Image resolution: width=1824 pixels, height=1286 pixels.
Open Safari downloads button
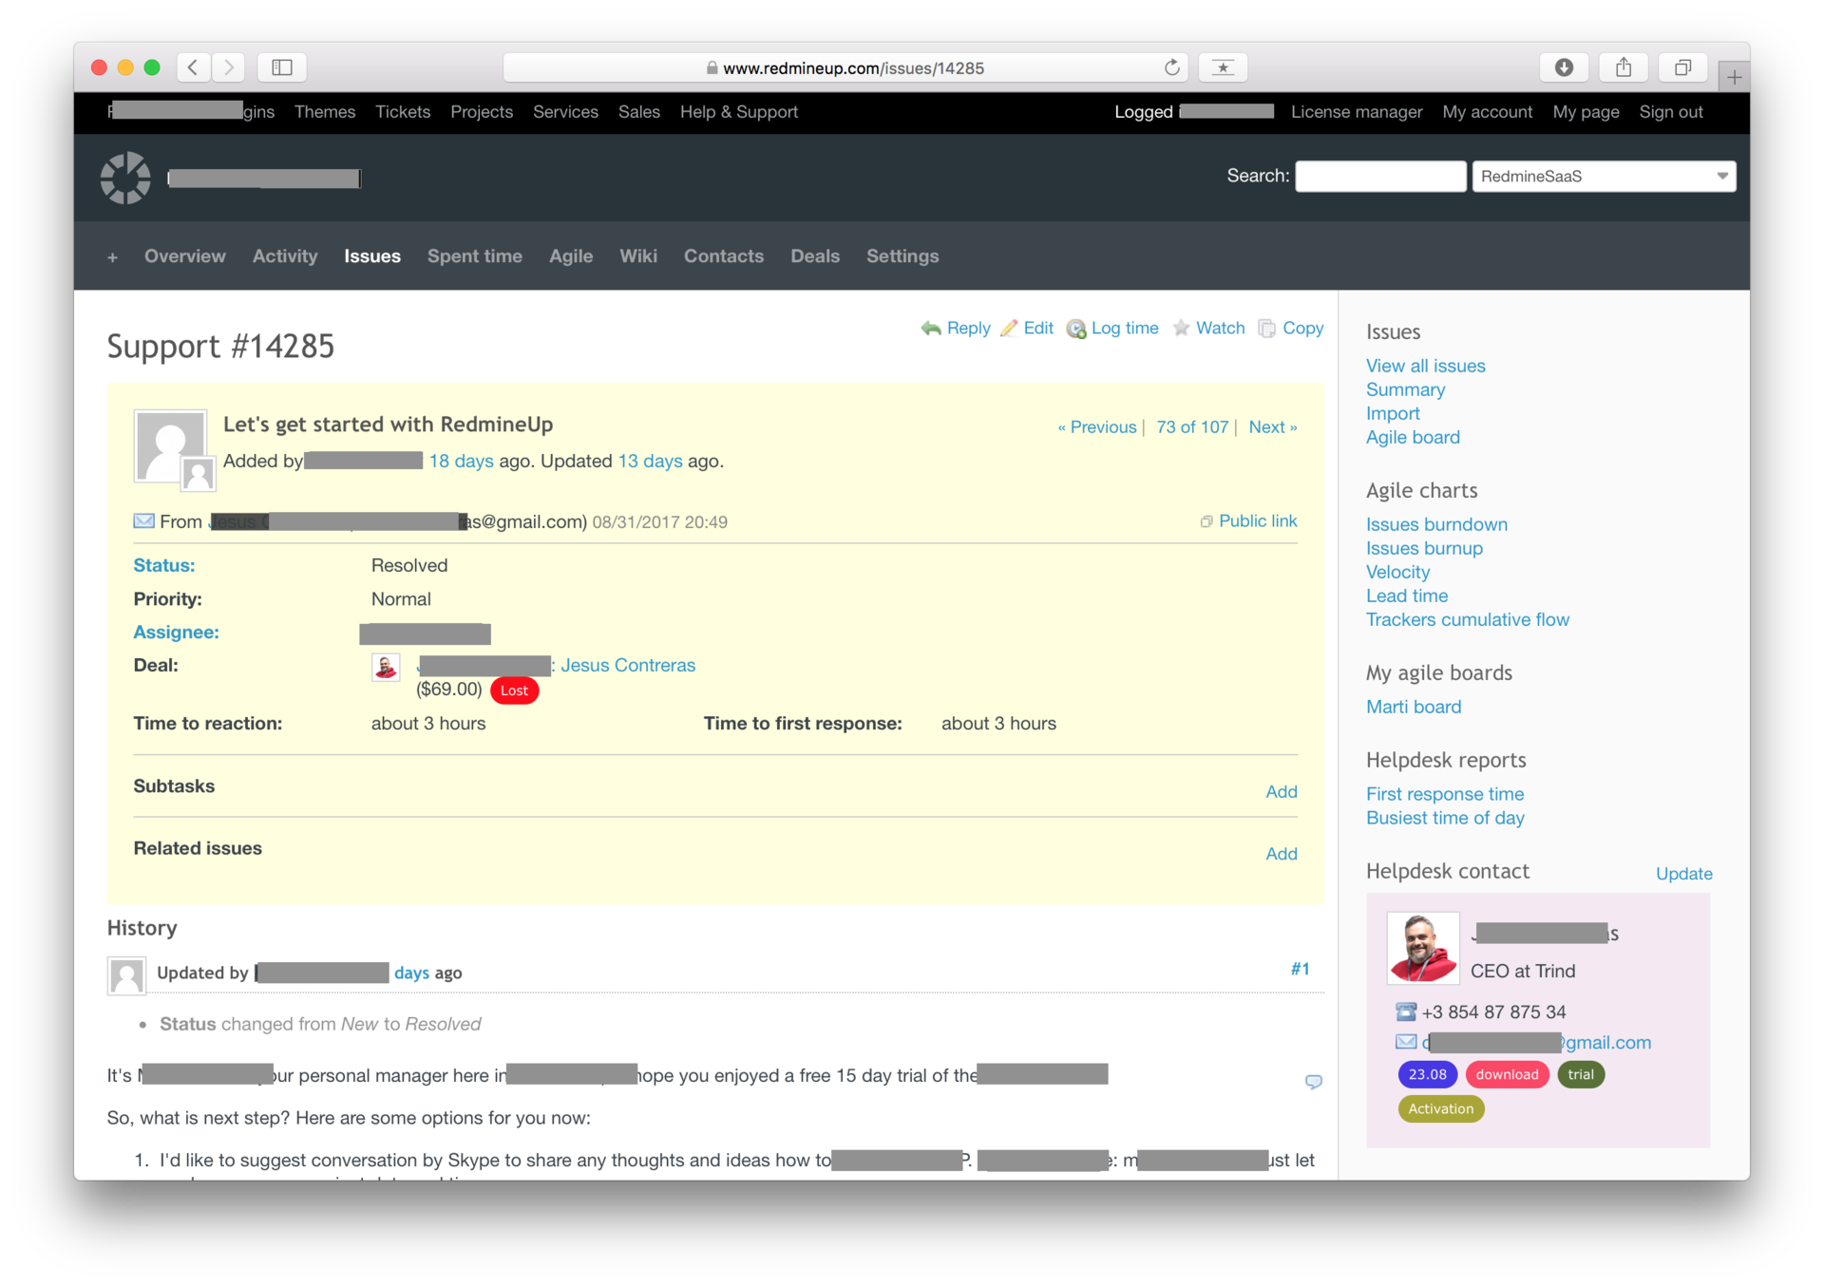(x=1564, y=67)
